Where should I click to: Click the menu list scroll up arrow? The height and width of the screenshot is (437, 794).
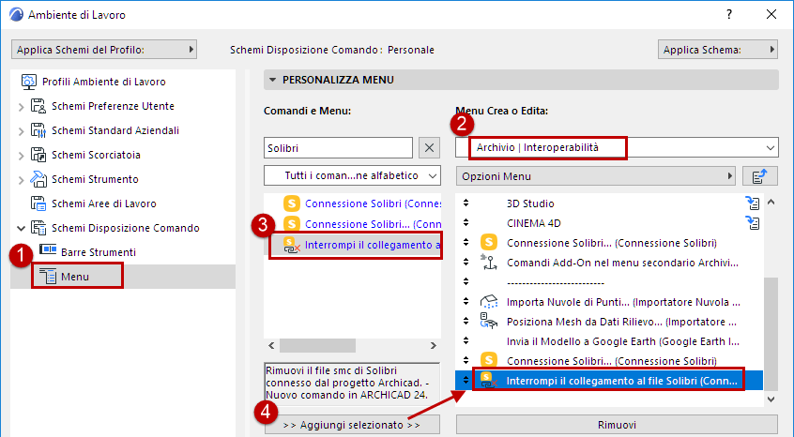coord(771,203)
